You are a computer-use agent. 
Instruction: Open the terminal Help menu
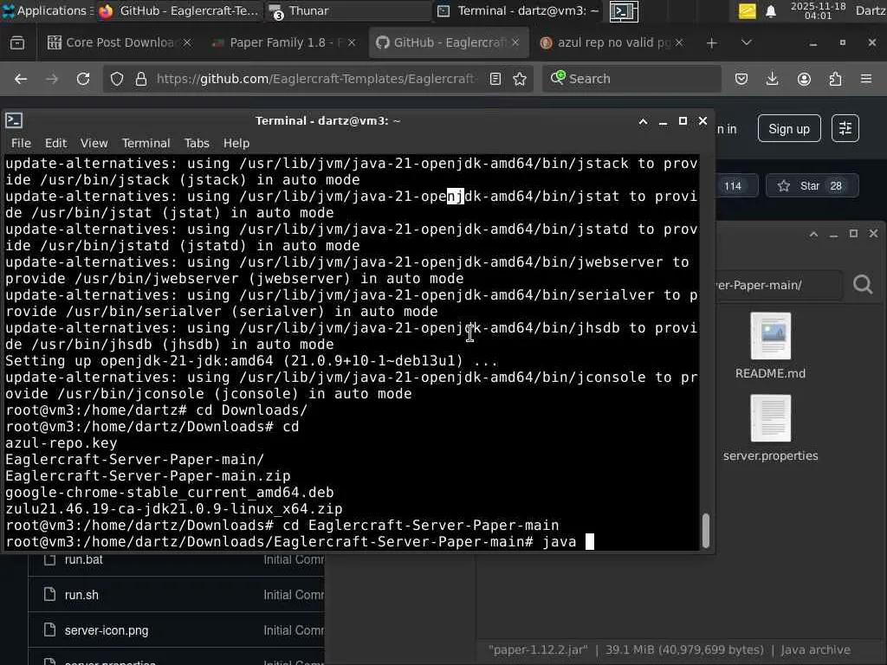(x=236, y=143)
